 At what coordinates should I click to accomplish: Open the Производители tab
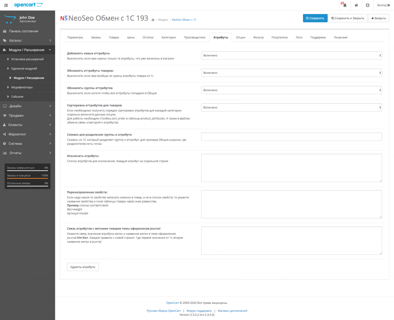[x=195, y=37]
